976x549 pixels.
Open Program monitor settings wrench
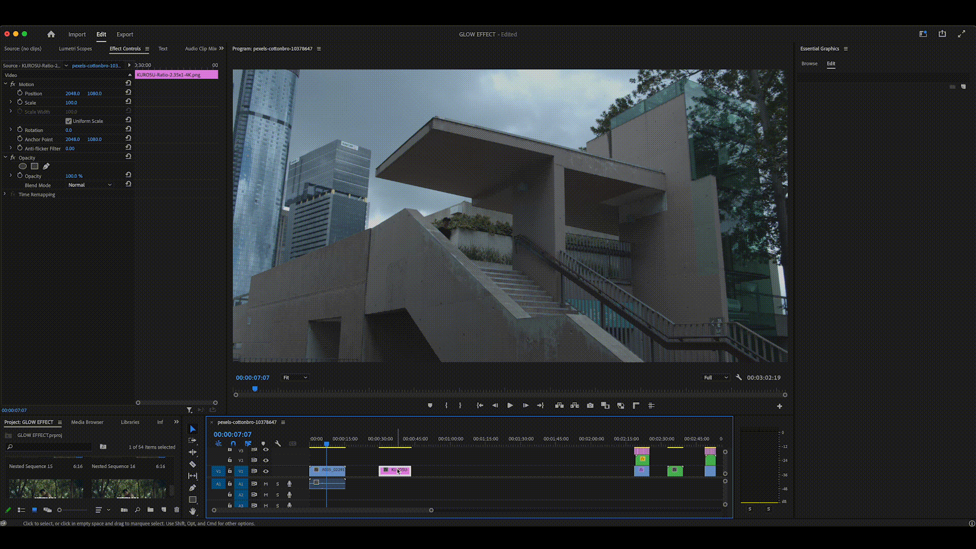[739, 378]
